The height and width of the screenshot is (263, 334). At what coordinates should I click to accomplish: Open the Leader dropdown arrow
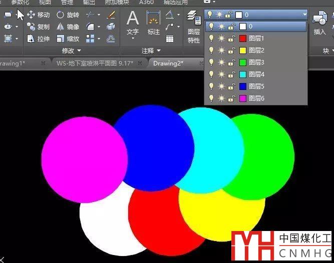178,27
